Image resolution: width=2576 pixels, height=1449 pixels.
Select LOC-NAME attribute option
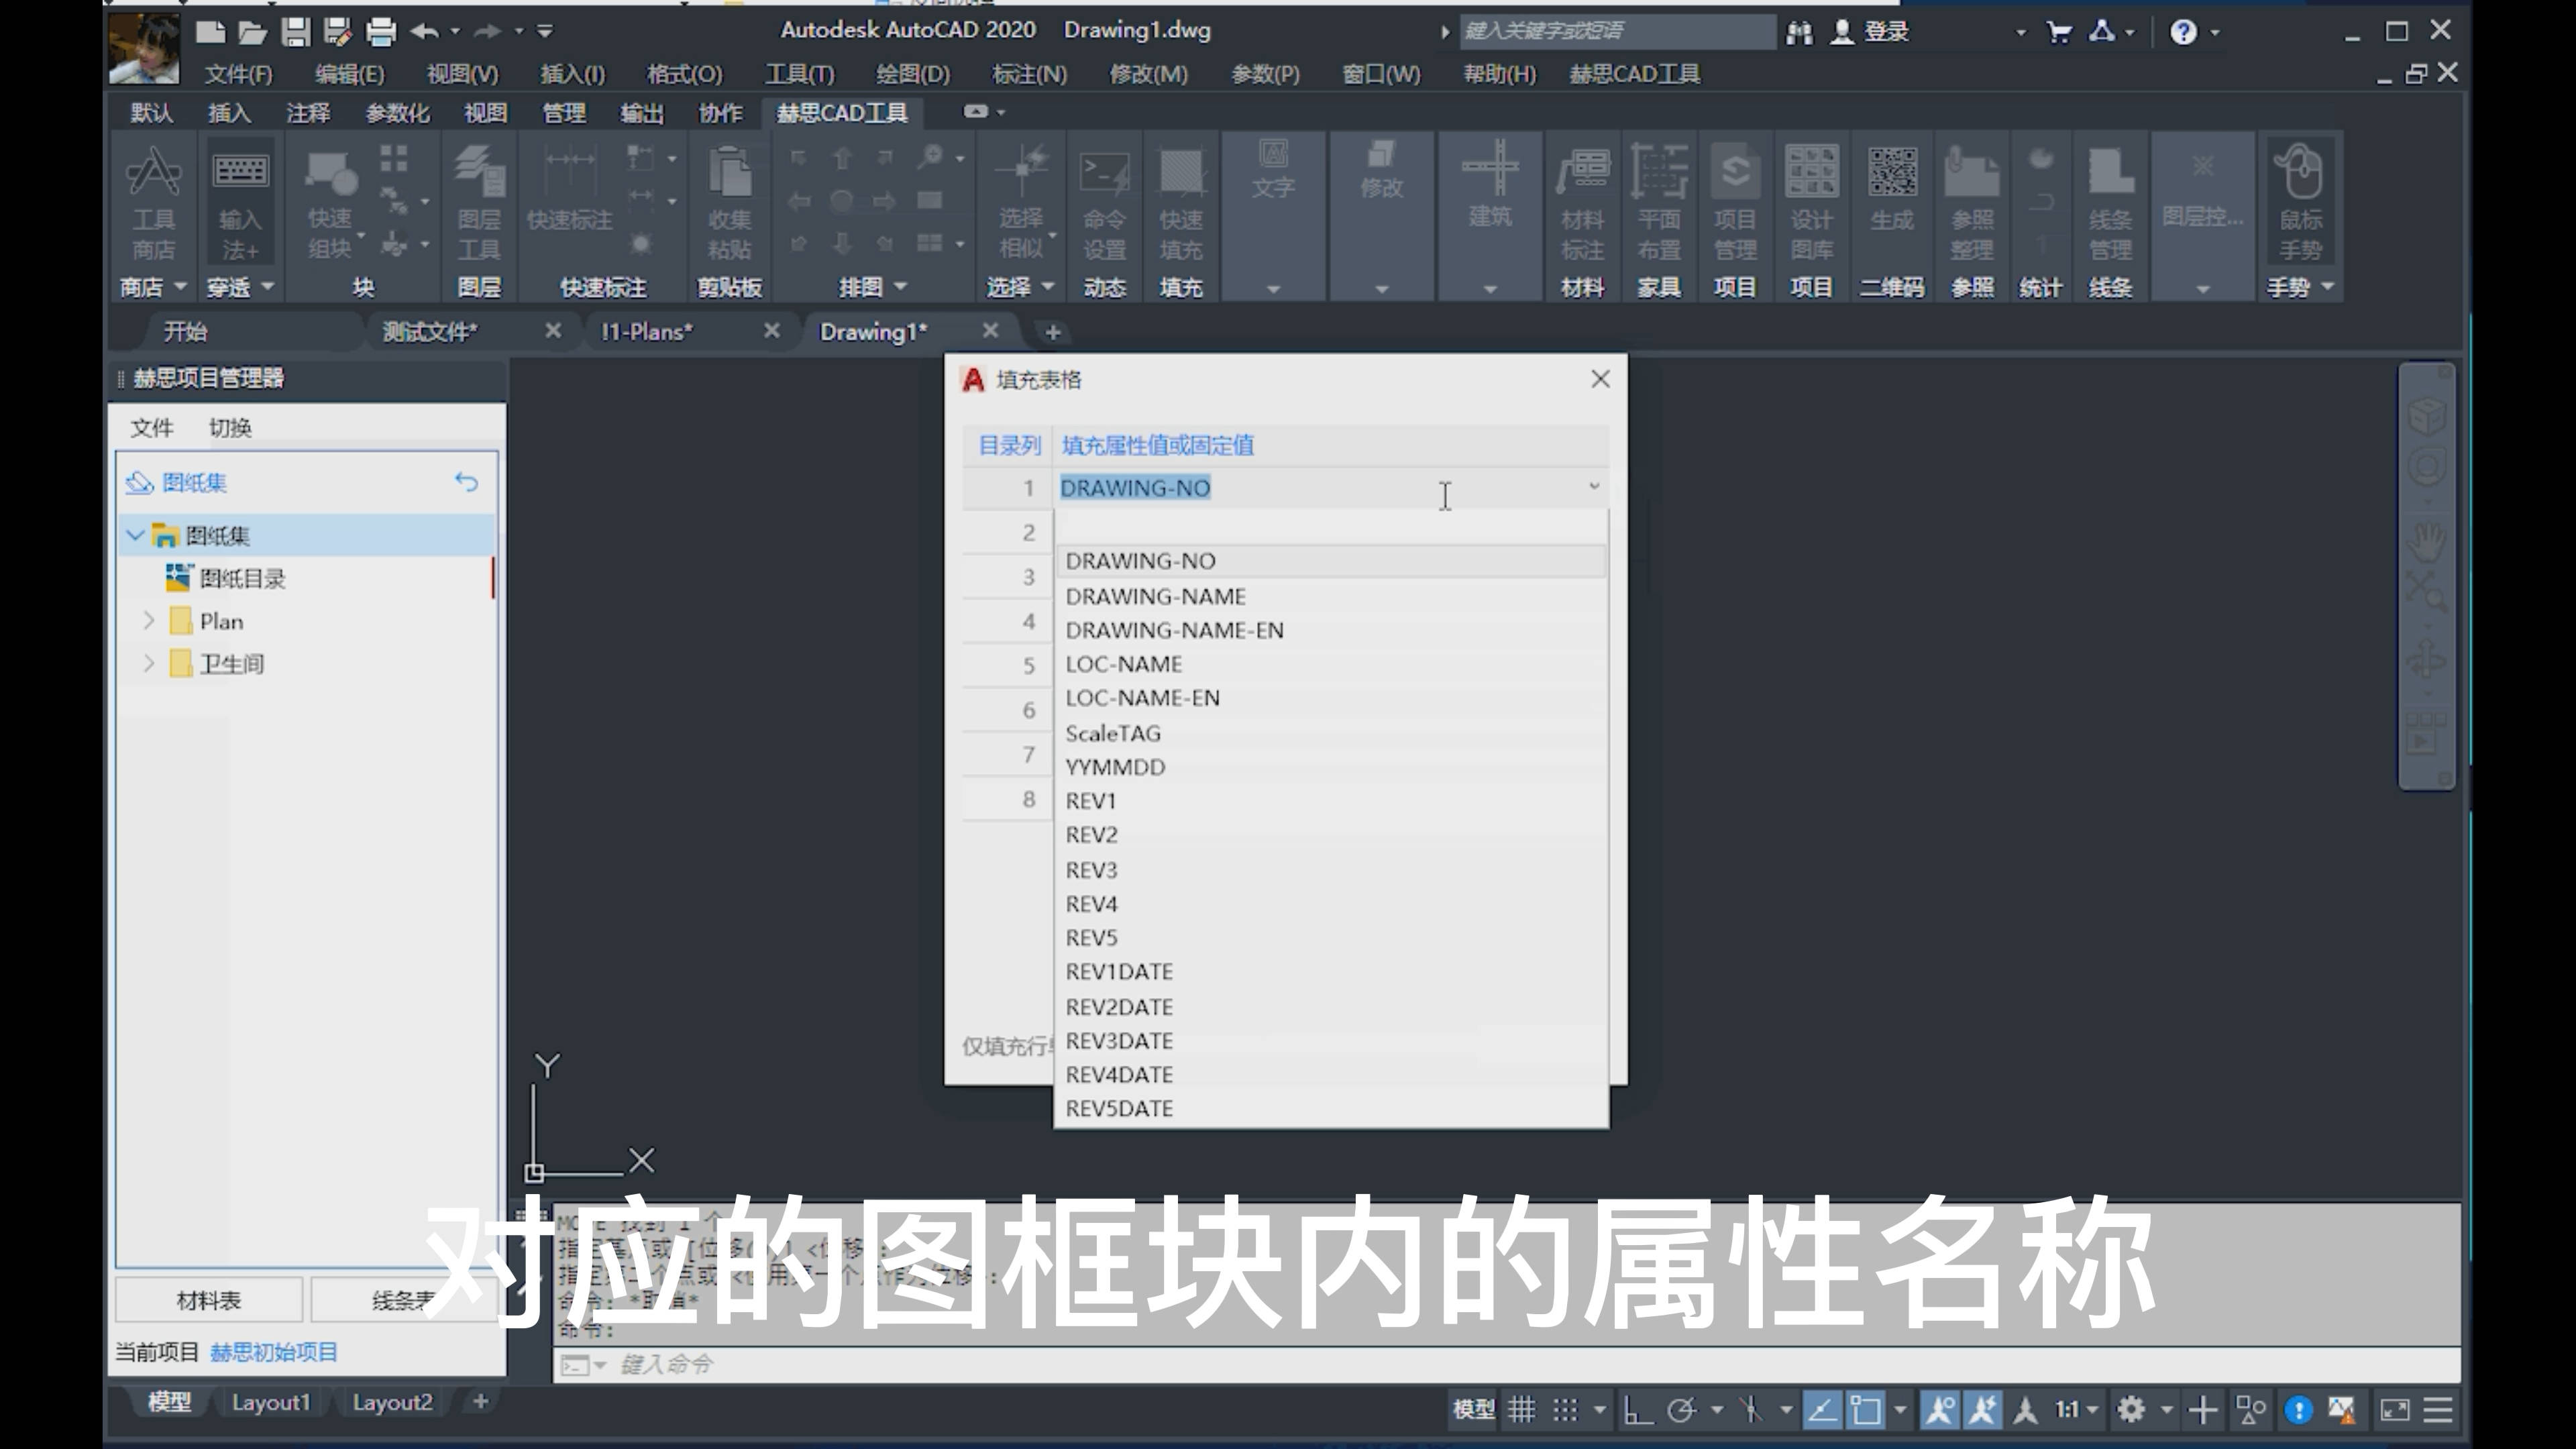[1124, 663]
